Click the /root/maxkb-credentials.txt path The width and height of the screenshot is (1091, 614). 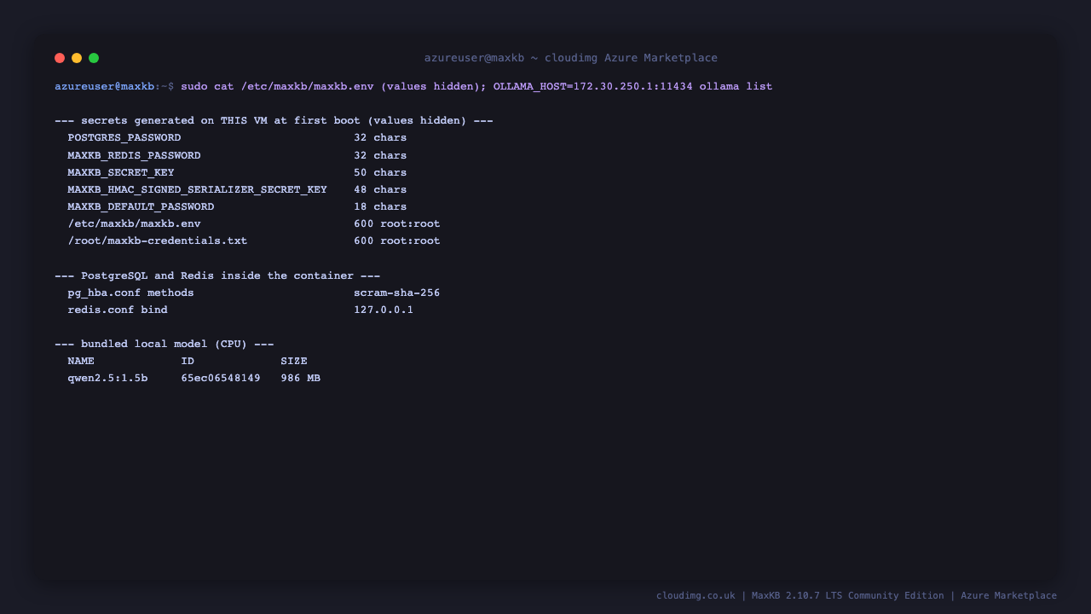pyautogui.click(x=158, y=240)
